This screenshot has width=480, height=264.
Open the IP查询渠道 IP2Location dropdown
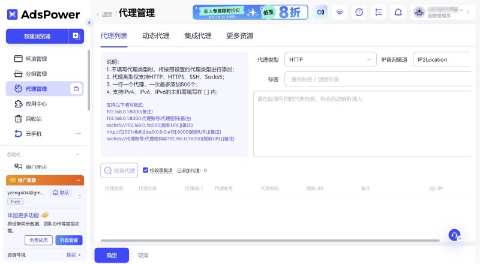pyautogui.click(x=442, y=59)
